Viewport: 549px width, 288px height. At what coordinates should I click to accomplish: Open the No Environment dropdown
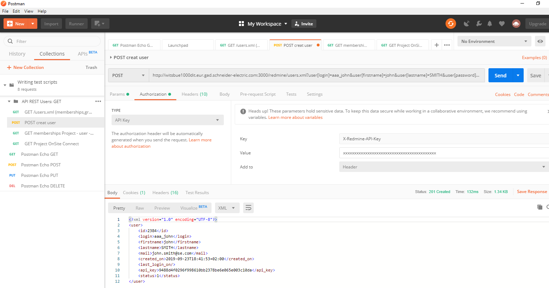click(x=494, y=41)
